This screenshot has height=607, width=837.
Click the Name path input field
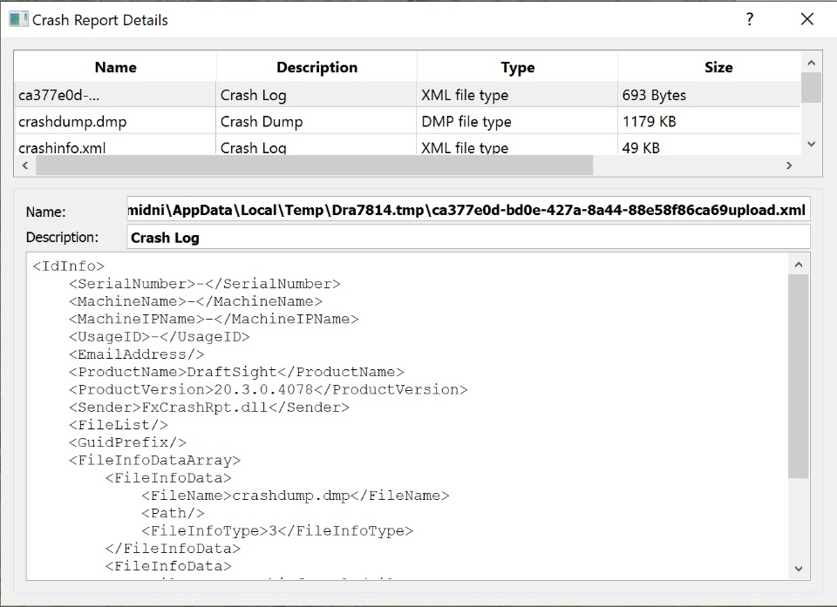467,210
